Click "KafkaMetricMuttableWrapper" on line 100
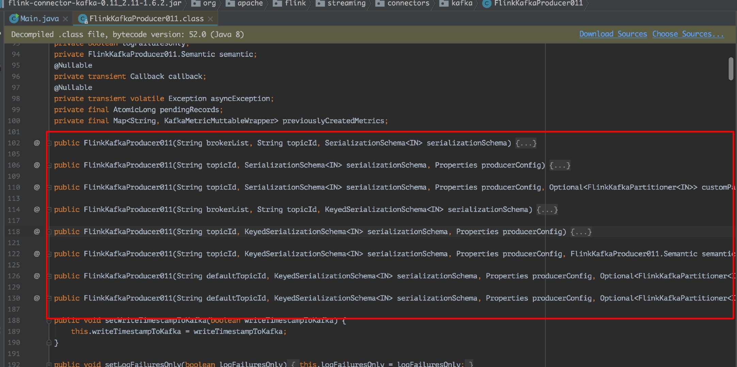737x367 pixels. coord(219,121)
